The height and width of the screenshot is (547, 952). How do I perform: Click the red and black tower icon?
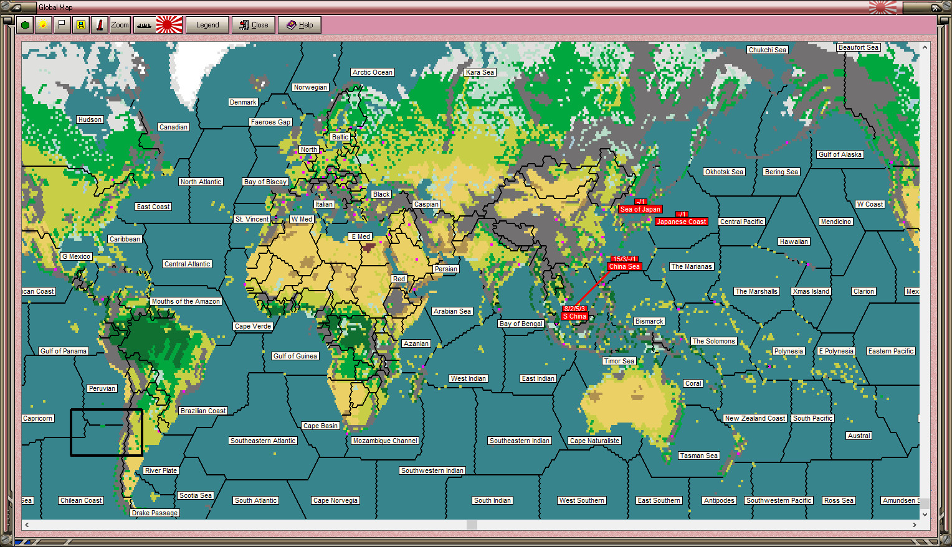pyautogui.click(x=99, y=25)
